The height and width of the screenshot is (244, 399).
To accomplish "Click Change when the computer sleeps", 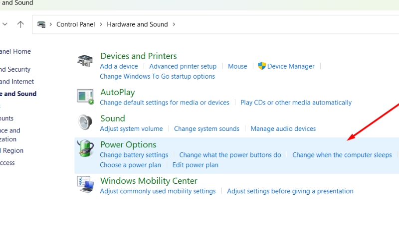I will click(342, 155).
